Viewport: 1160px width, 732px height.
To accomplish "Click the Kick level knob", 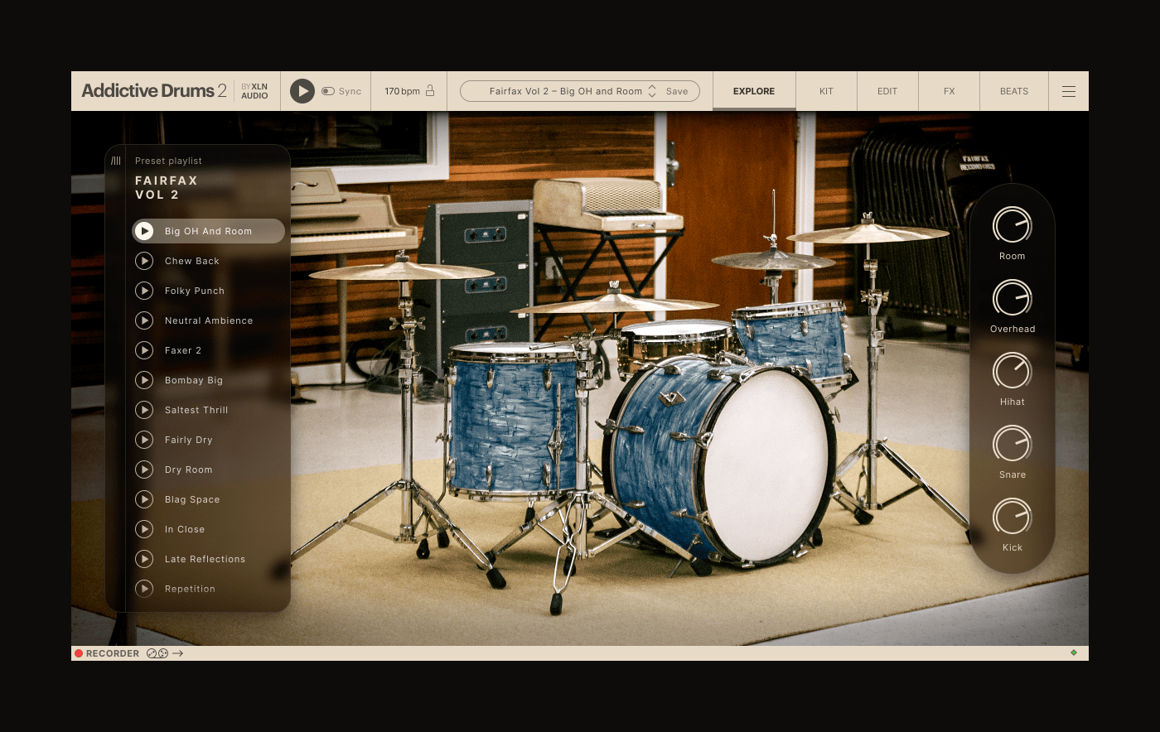I will [x=1012, y=517].
